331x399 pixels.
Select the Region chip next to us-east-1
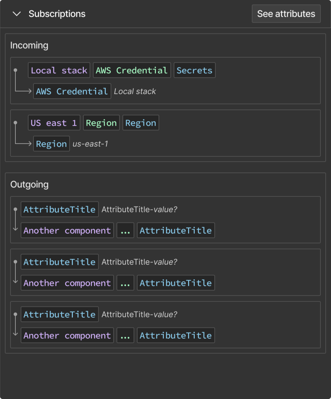click(52, 144)
